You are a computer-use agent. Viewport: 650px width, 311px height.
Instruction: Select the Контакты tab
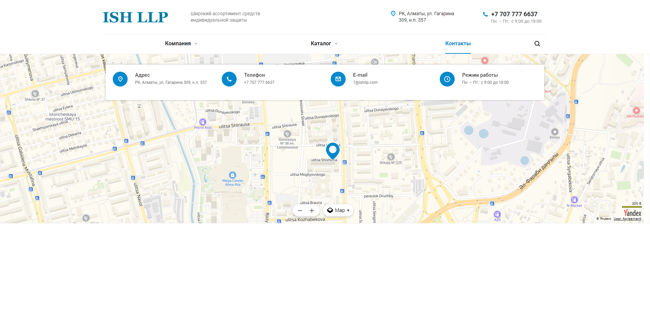(x=458, y=43)
